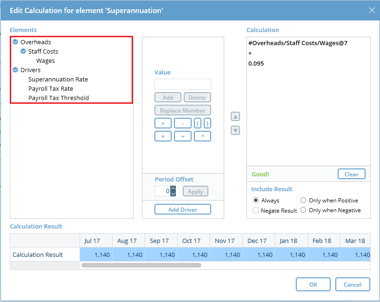Insert the exponent caret operator
Image resolution: width=380 pixels, height=302 pixels.
[202, 136]
